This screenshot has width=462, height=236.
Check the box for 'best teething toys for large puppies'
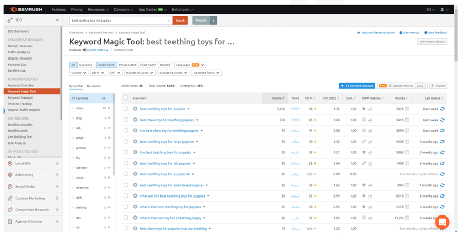tap(126, 142)
